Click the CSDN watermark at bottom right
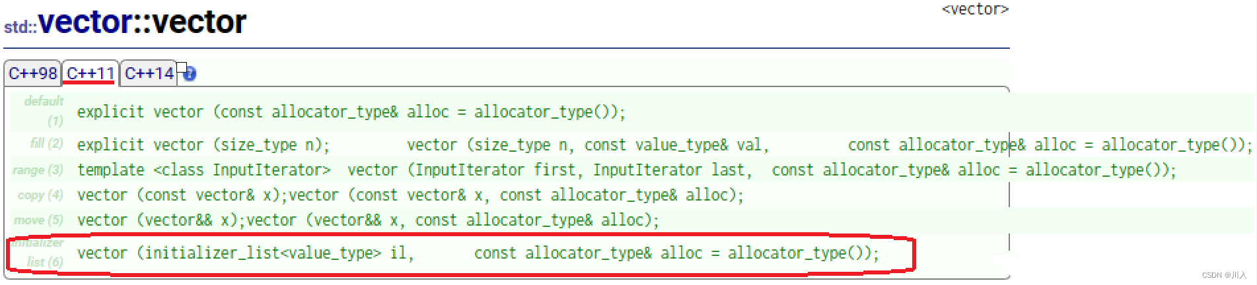Viewport: 1257px width, 285px height. pyautogui.click(x=1224, y=275)
